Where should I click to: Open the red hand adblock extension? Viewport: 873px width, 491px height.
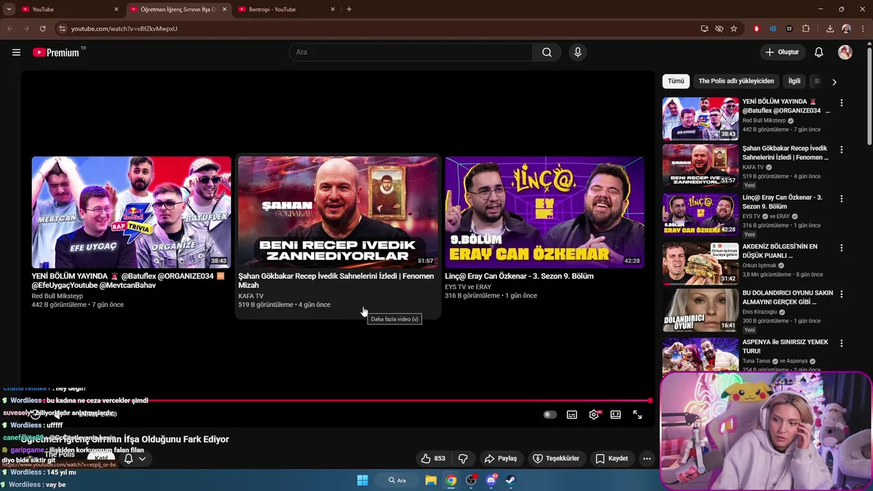click(x=756, y=29)
